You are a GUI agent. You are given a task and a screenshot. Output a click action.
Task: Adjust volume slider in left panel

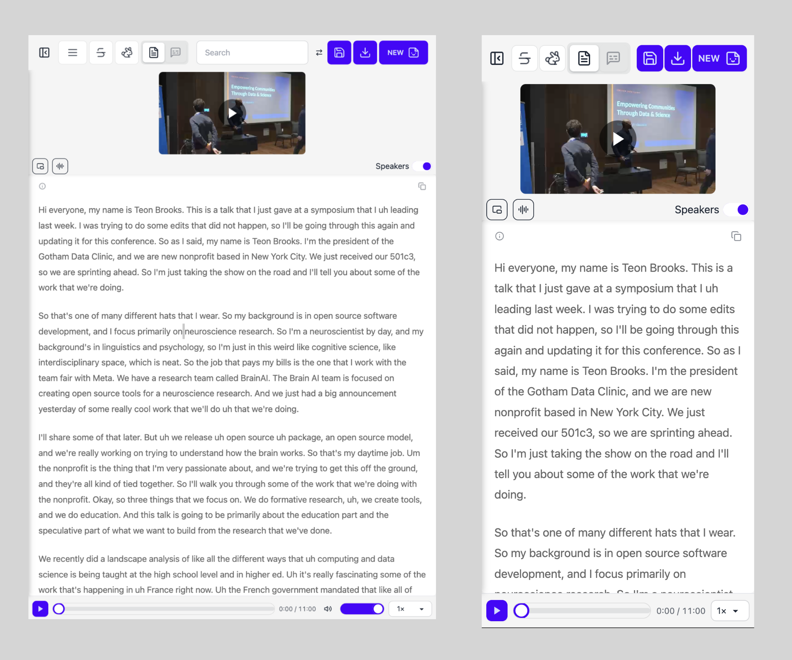[362, 609]
